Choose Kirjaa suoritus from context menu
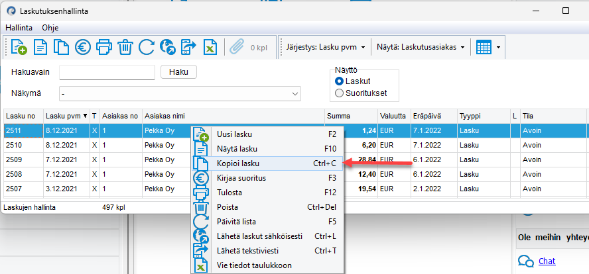This screenshot has height=274, width=589. [x=268, y=178]
